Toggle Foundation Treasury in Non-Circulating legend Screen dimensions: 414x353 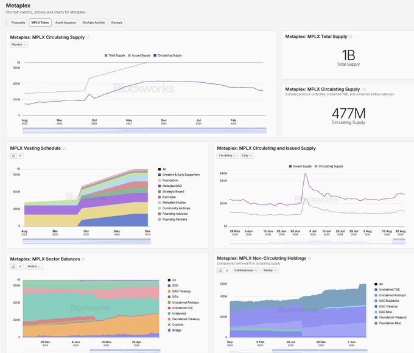tap(390, 317)
